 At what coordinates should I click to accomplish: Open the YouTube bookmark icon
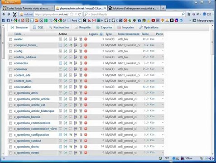point(153,20)
